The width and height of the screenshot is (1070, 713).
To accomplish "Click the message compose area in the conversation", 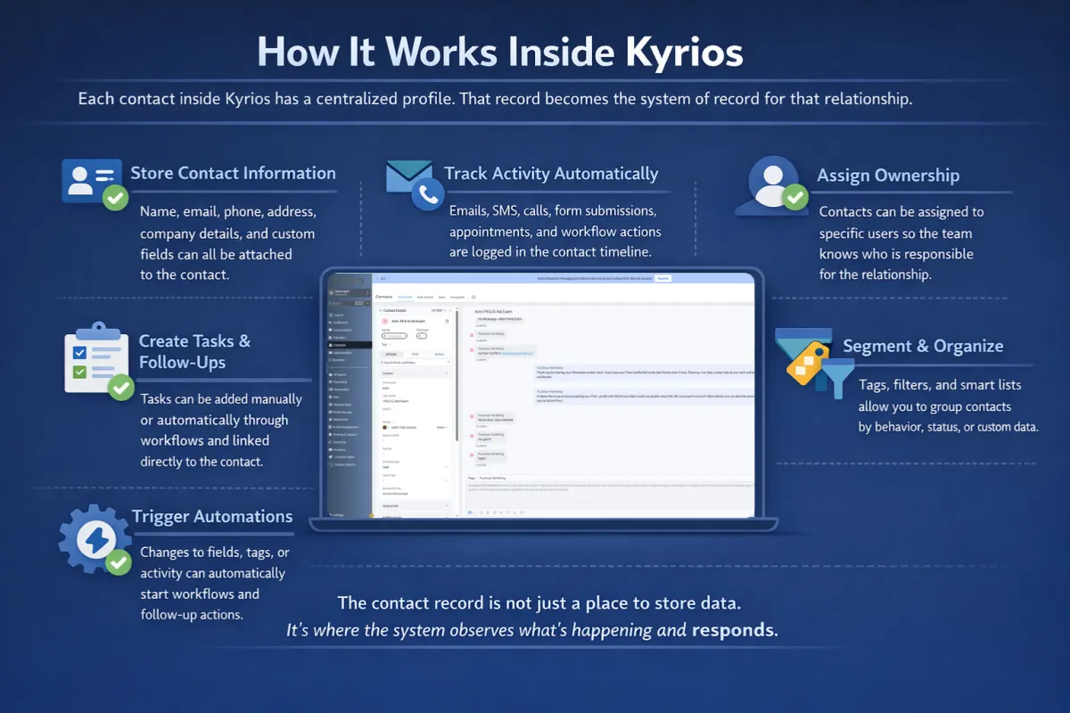I will coord(610,496).
